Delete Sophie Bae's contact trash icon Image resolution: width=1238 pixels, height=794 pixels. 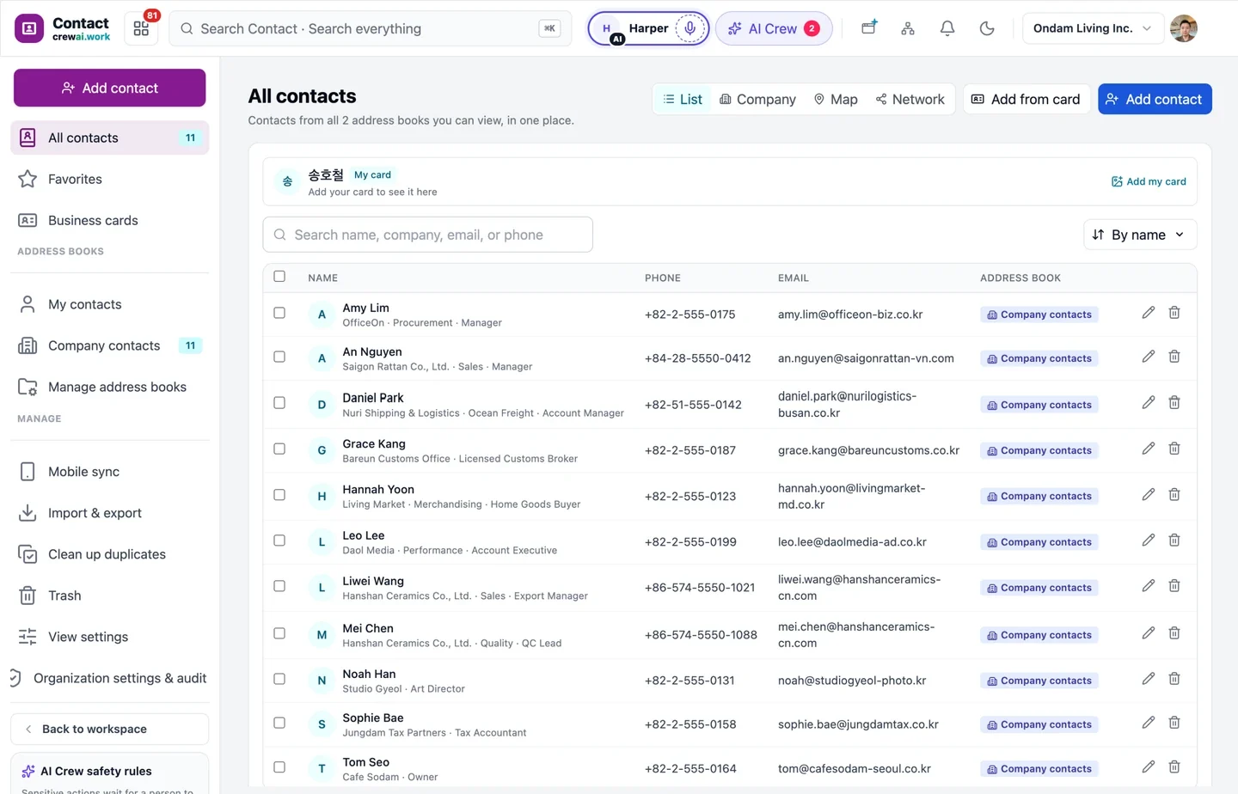pyautogui.click(x=1174, y=723)
